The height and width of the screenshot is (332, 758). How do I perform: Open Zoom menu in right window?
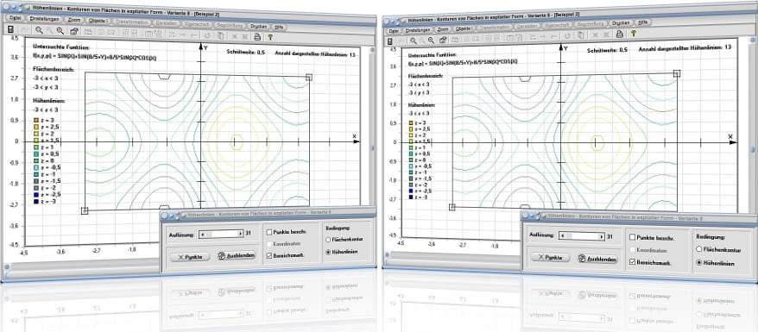coord(443,29)
